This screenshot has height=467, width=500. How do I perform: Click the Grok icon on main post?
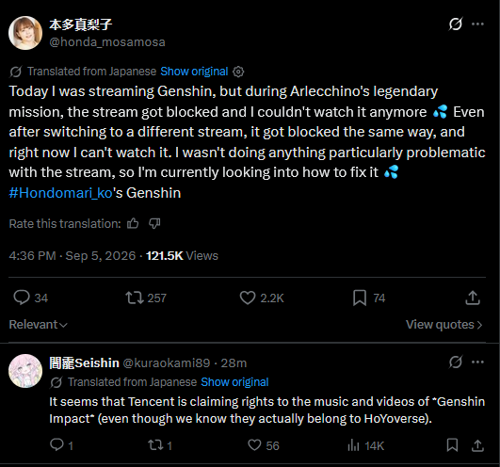pyautogui.click(x=456, y=24)
